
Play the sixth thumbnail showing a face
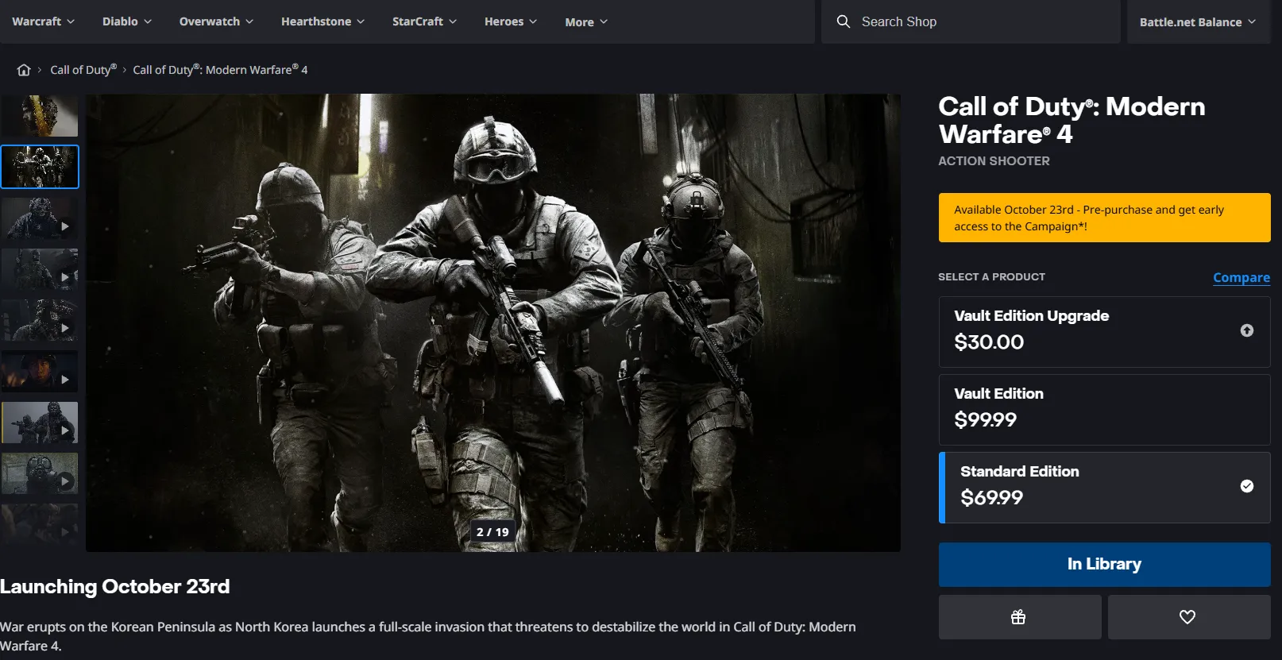[x=40, y=372]
